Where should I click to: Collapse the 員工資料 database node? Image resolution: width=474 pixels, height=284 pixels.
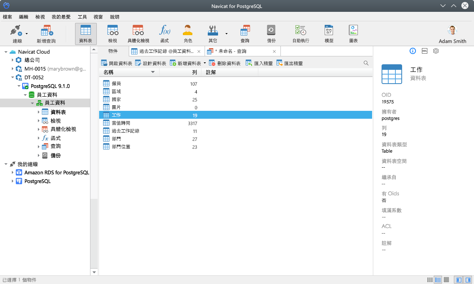click(x=26, y=94)
